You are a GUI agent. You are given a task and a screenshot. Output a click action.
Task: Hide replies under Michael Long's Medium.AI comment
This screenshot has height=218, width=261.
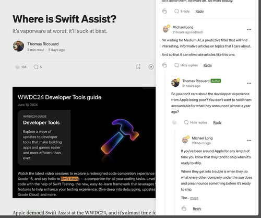[186, 65]
